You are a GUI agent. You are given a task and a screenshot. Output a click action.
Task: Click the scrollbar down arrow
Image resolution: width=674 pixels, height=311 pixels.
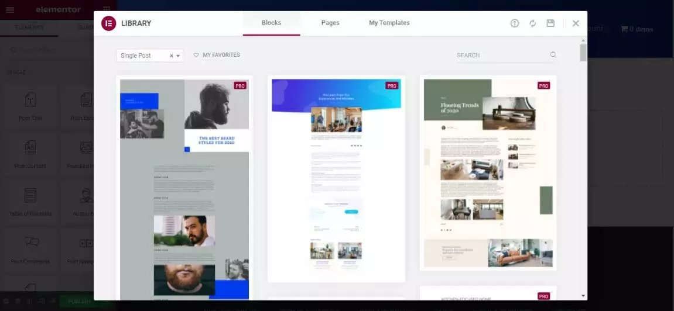[x=583, y=296]
